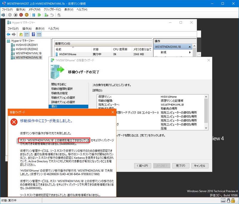This screenshot has width=239, height=204.
Task: Open the 操作(A) menu of the VM connection window
Action: point(21,10)
